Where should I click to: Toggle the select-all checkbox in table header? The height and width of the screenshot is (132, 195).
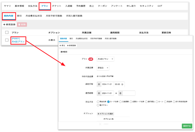pyautogui.click(x=7, y=33)
